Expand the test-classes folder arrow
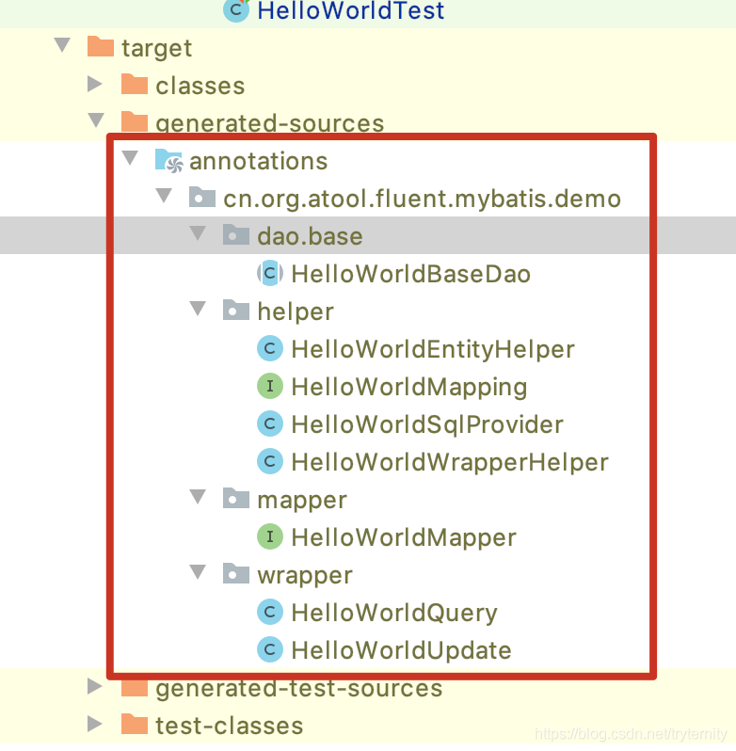The image size is (736, 751). tap(95, 724)
